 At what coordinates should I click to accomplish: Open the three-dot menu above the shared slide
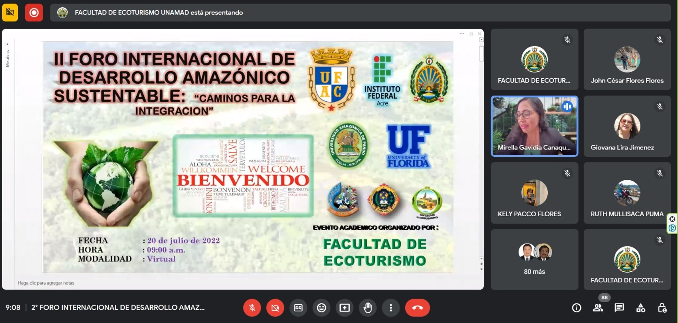click(462, 33)
